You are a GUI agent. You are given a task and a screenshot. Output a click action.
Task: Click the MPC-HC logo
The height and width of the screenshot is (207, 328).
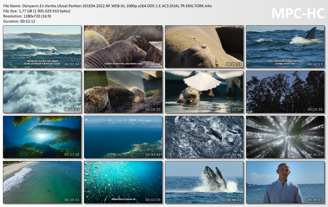point(298,13)
